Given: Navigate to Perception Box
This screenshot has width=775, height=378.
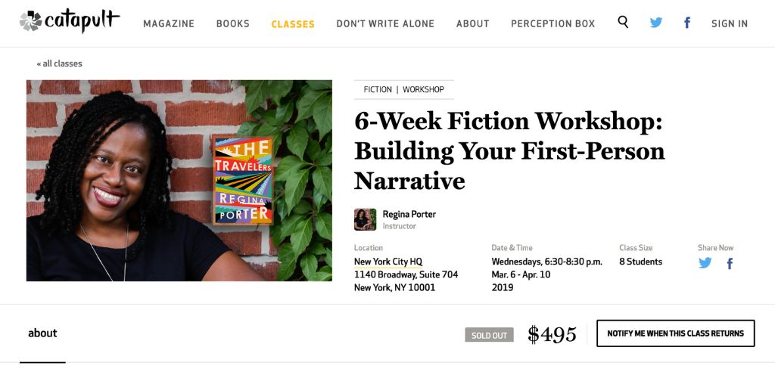Looking at the screenshot, I should [x=552, y=23].
